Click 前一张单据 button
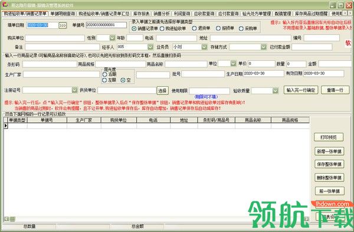The image size is (354, 232). [x=330, y=191]
